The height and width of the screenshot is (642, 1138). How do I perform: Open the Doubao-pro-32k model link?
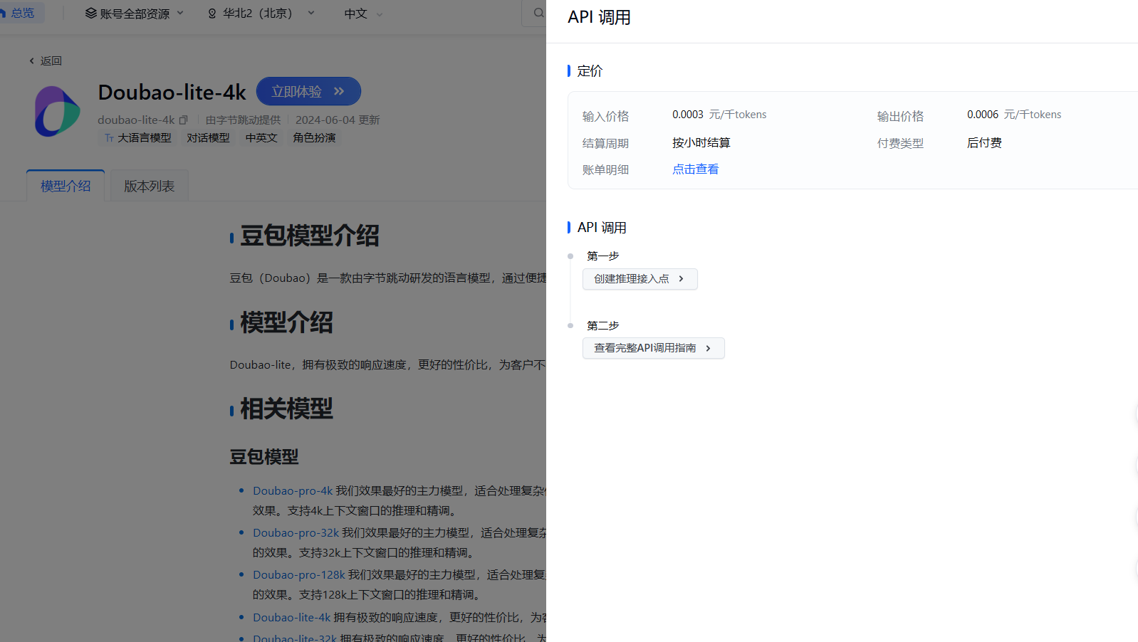[x=296, y=532]
